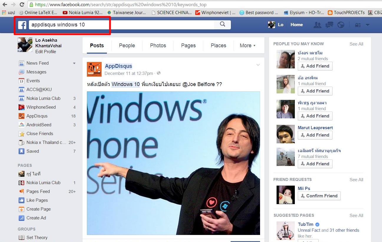
Task: Expand the More tab dropdown
Action: (248, 46)
